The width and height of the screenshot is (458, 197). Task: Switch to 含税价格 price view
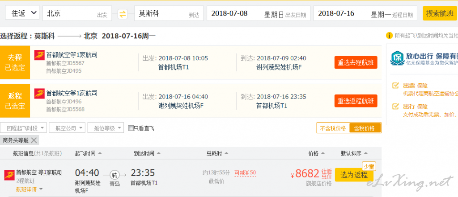[x=365, y=128]
